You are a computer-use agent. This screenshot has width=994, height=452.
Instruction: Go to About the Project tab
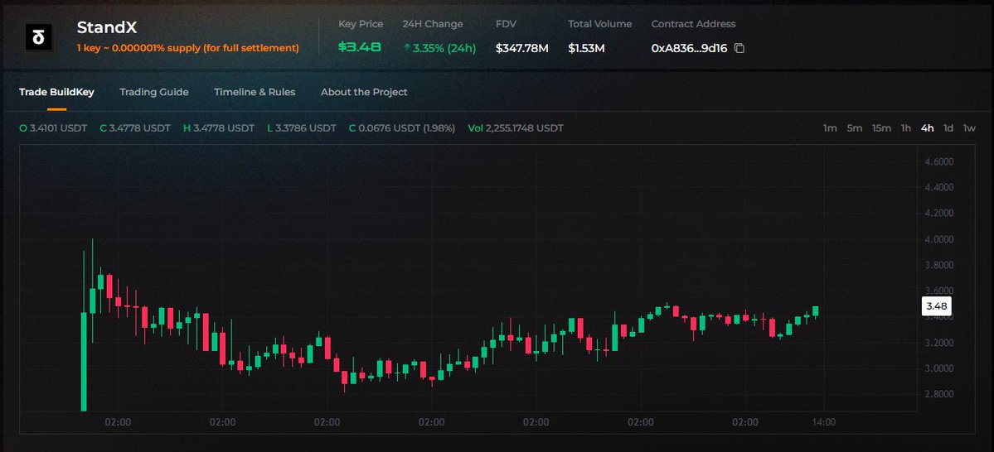click(364, 92)
